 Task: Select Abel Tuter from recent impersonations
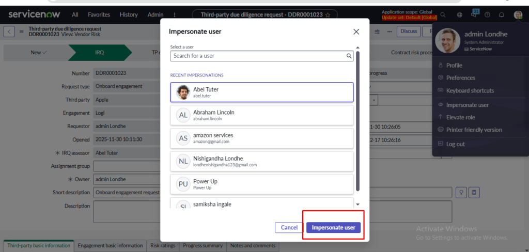click(x=261, y=92)
